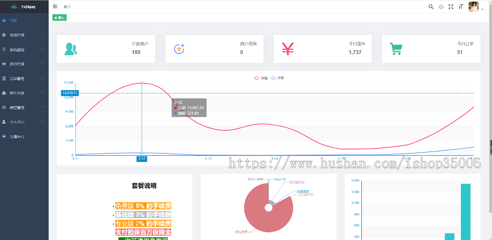Click the 专业版 2% 的手续费 line
Viewport: 492px width, 240px height.
(143, 224)
